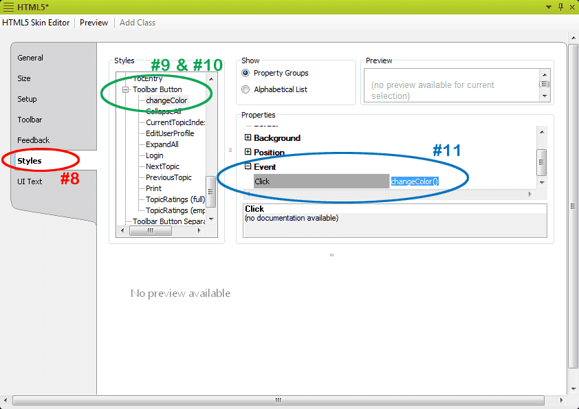Viewport: 579px width, 409px height.
Task: Click the main panel vertical scroll up arrow
Action: tap(573, 38)
